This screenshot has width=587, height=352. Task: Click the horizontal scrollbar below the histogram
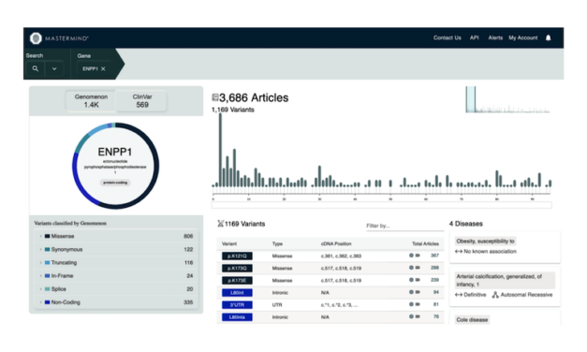click(381, 205)
